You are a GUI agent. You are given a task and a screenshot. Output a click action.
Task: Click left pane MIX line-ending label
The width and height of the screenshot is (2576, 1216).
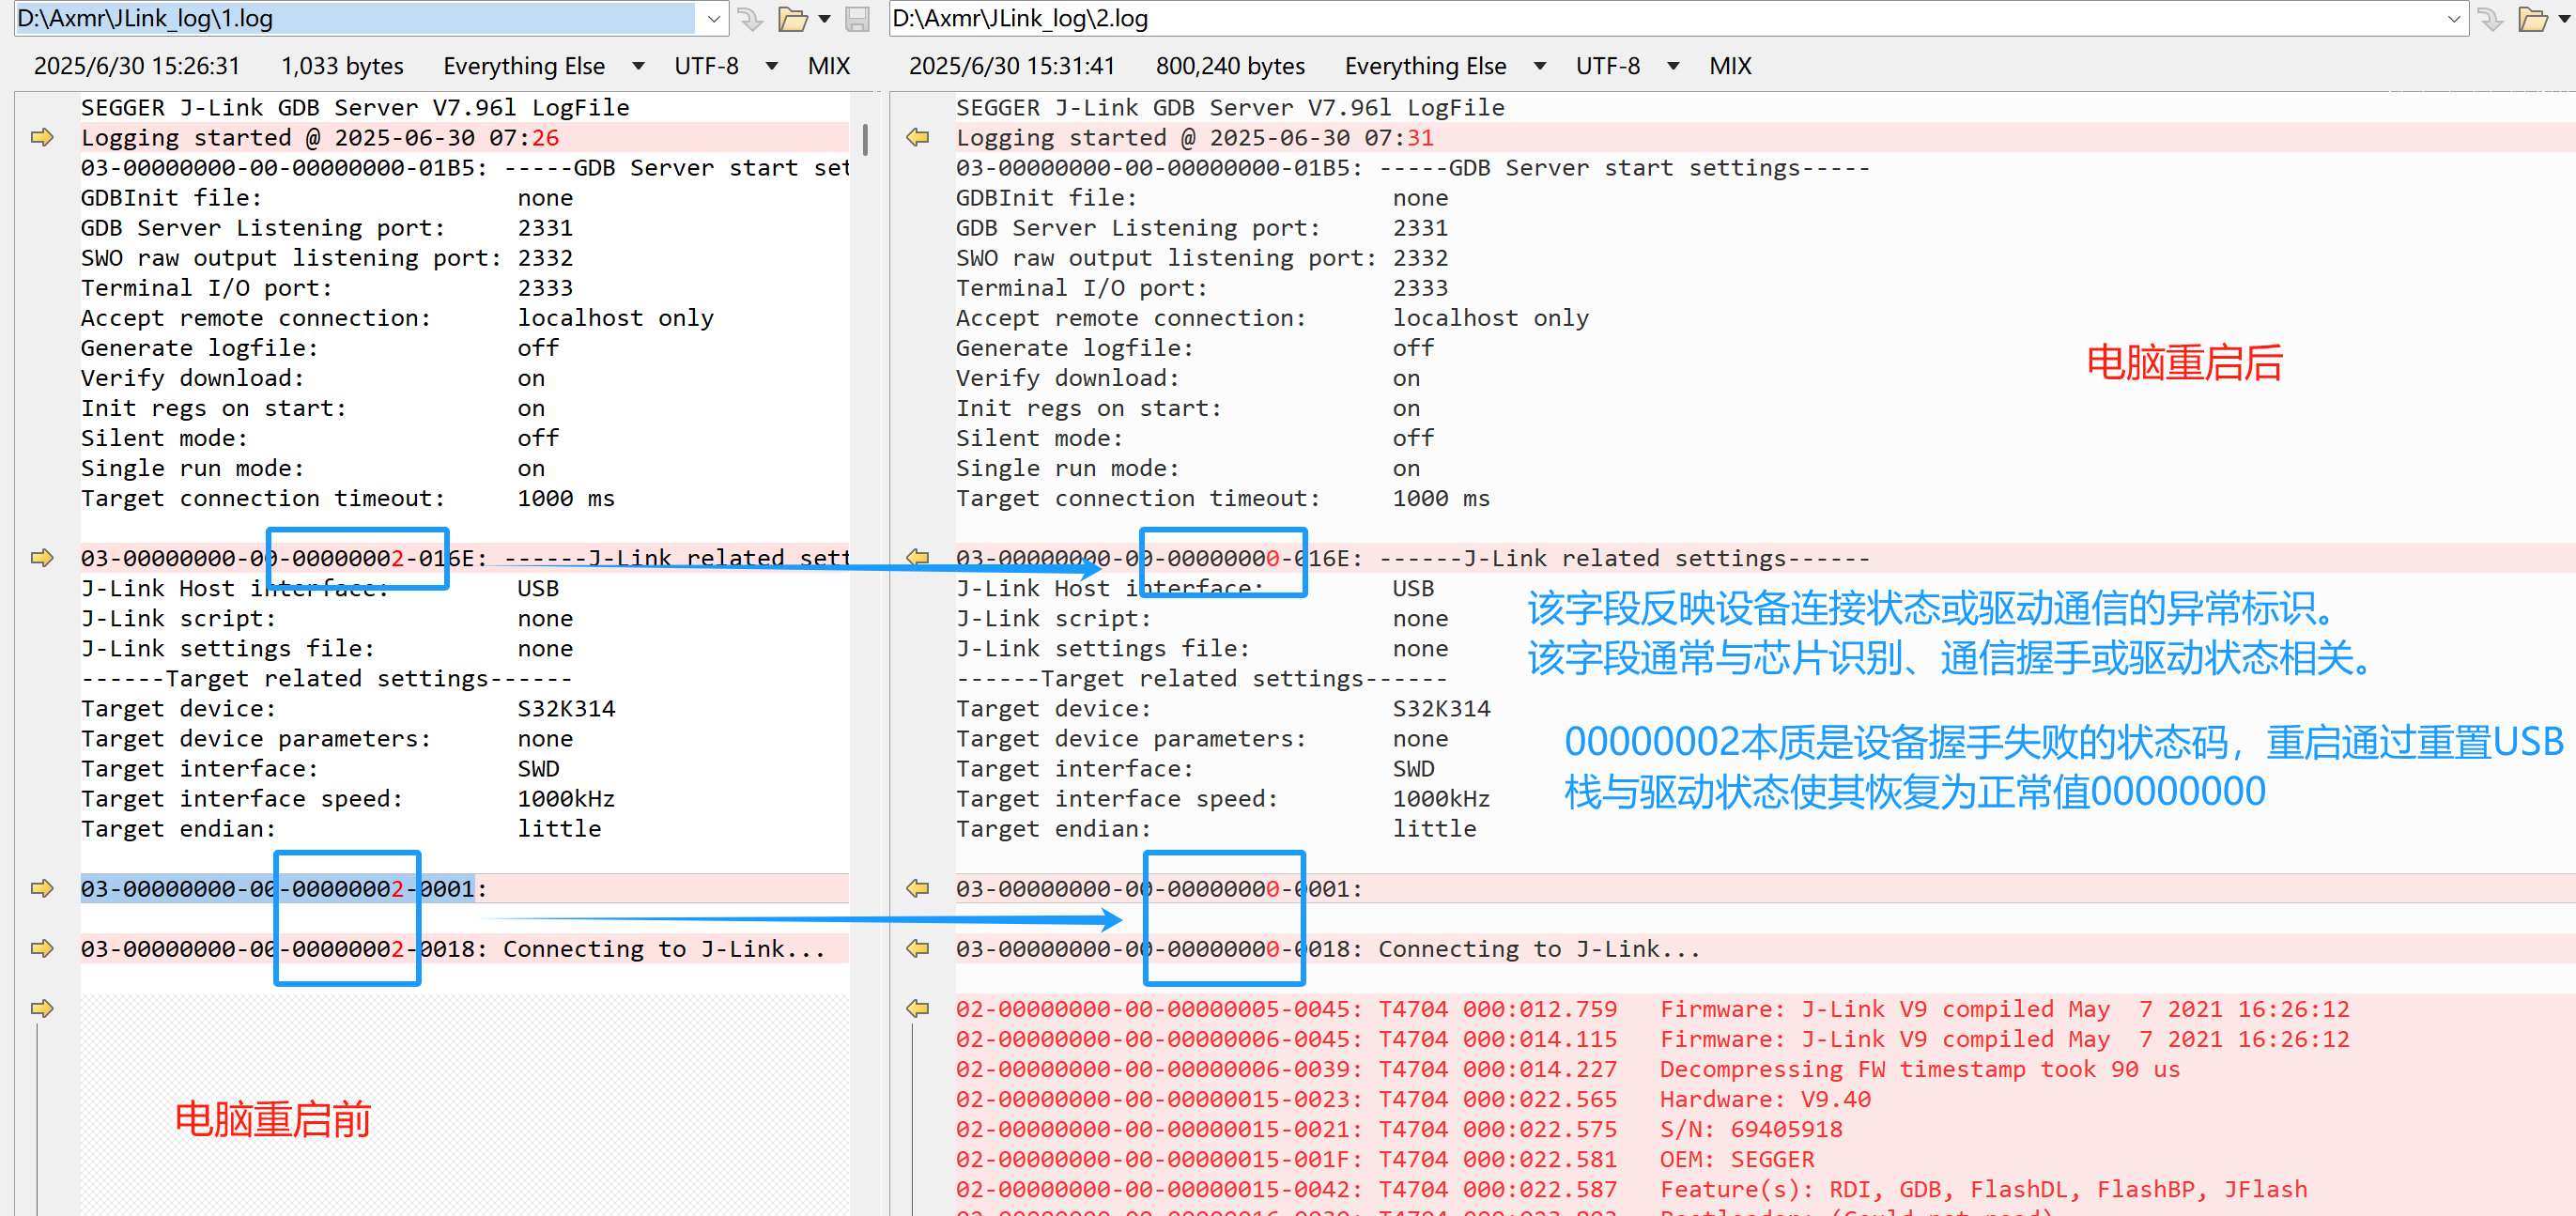(828, 66)
